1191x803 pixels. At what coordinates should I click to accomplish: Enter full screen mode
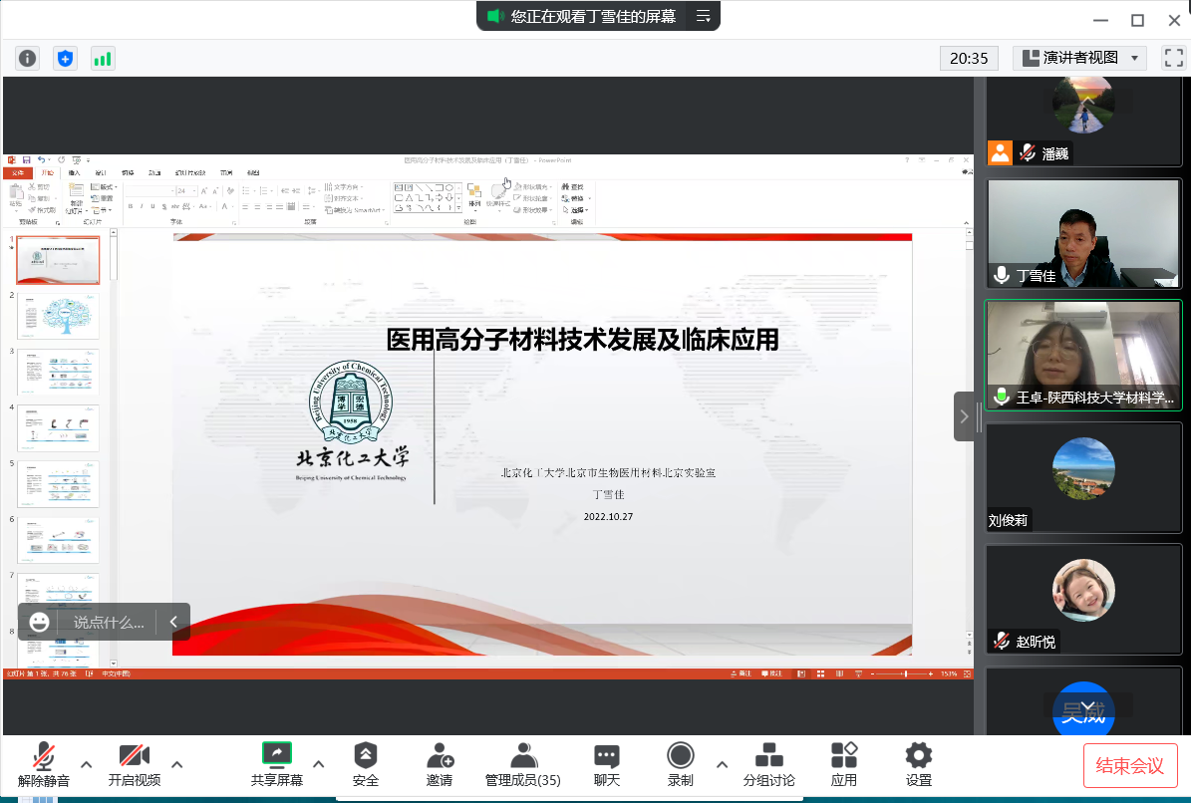click(x=1173, y=58)
